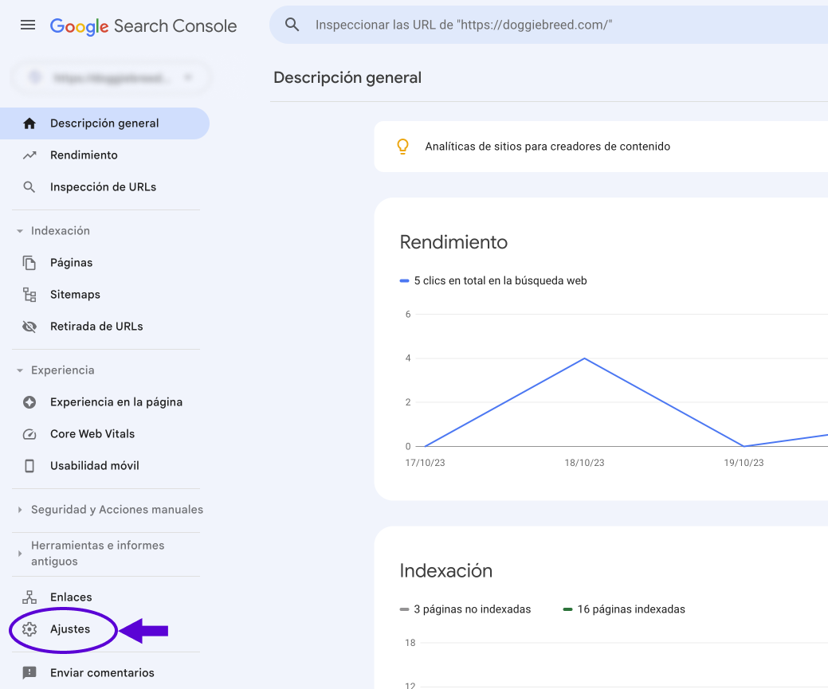Focus the URL inspection search field

(548, 25)
